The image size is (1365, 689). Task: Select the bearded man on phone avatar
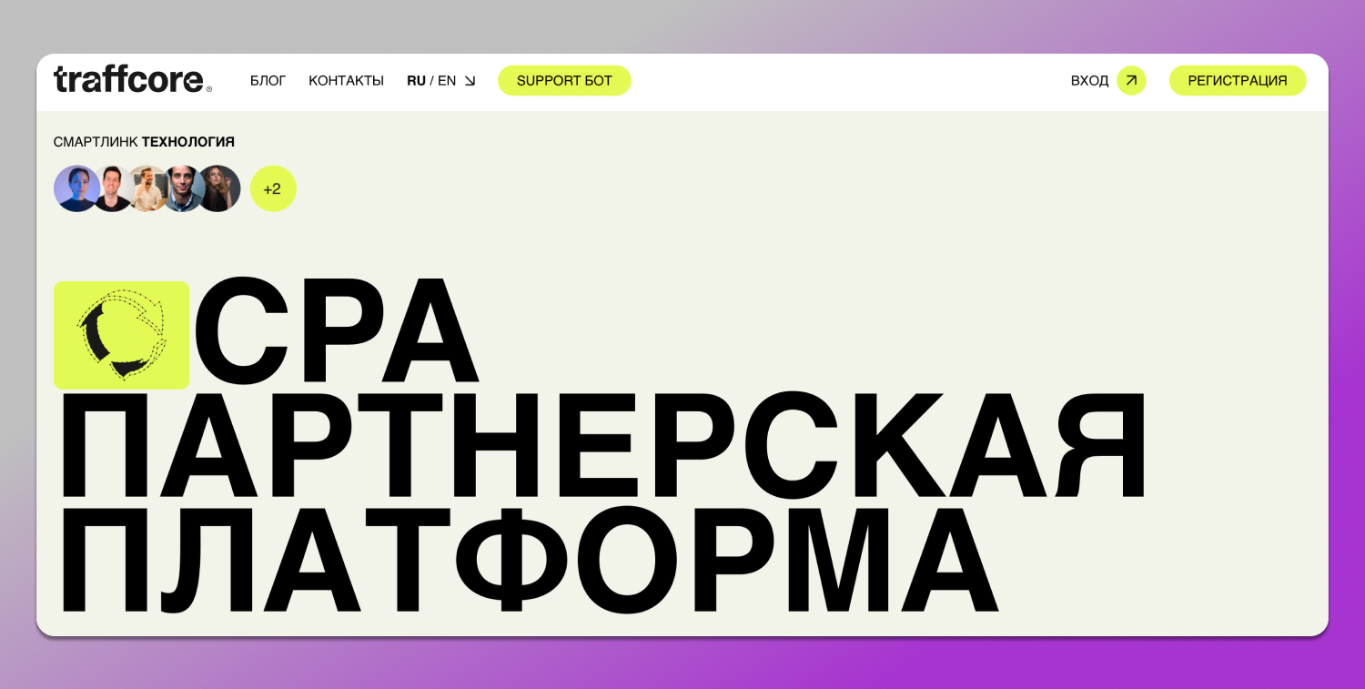point(147,188)
